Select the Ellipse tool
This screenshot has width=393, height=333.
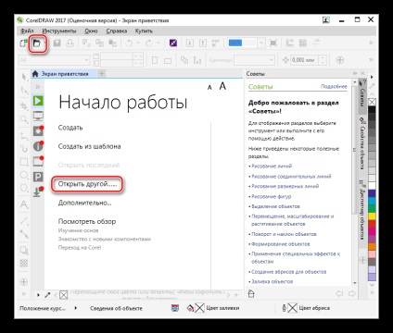tap(24, 175)
